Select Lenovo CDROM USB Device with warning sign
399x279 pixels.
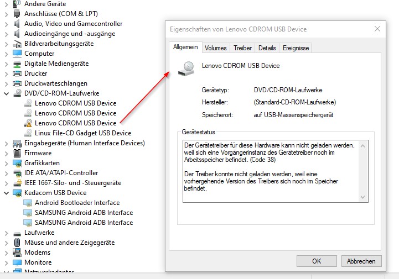pyautogui.click(x=76, y=123)
